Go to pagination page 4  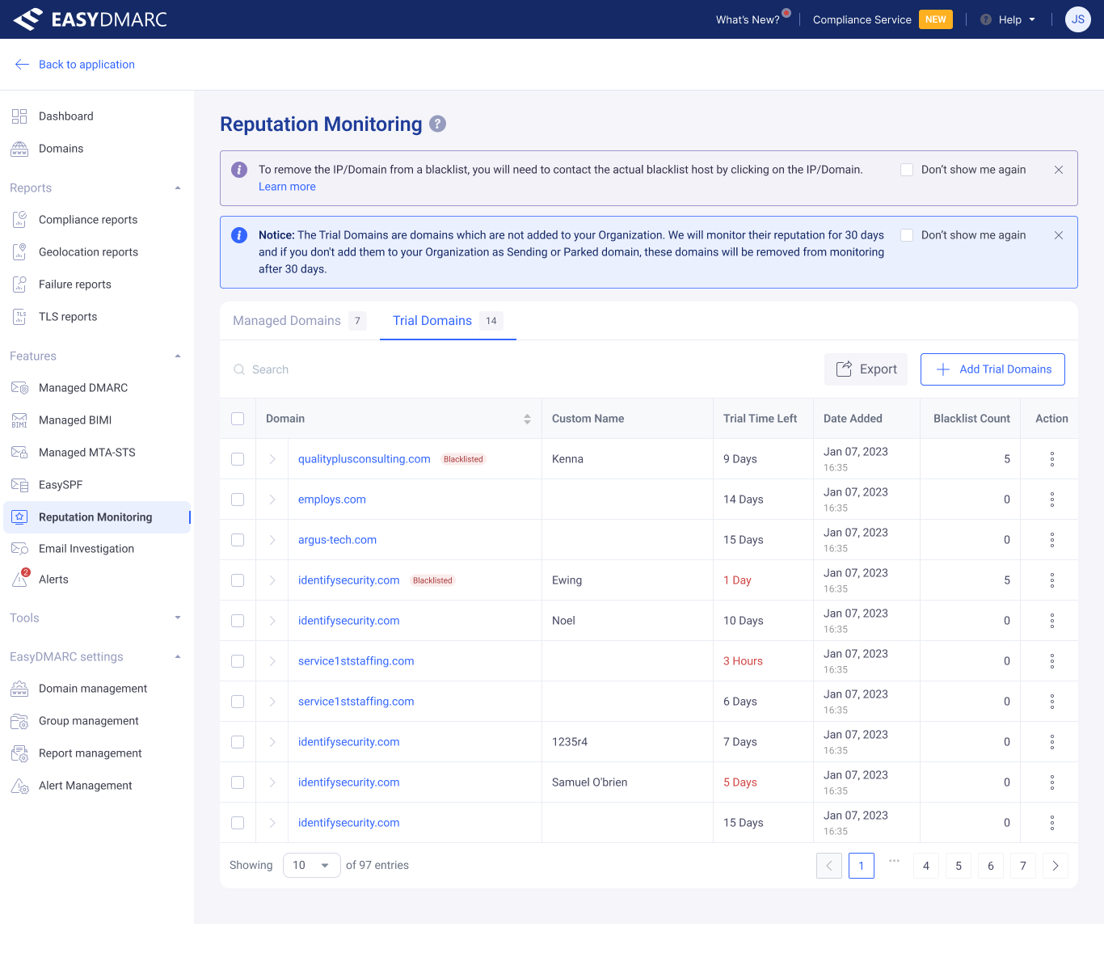pyautogui.click(x=926, y=866)
